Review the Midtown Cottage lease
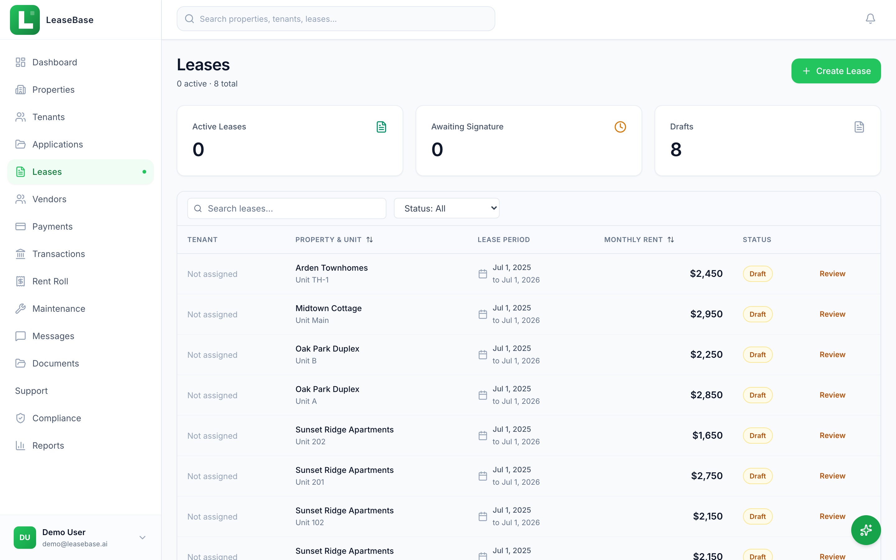896x560 pixels. [x=832, y=314]
